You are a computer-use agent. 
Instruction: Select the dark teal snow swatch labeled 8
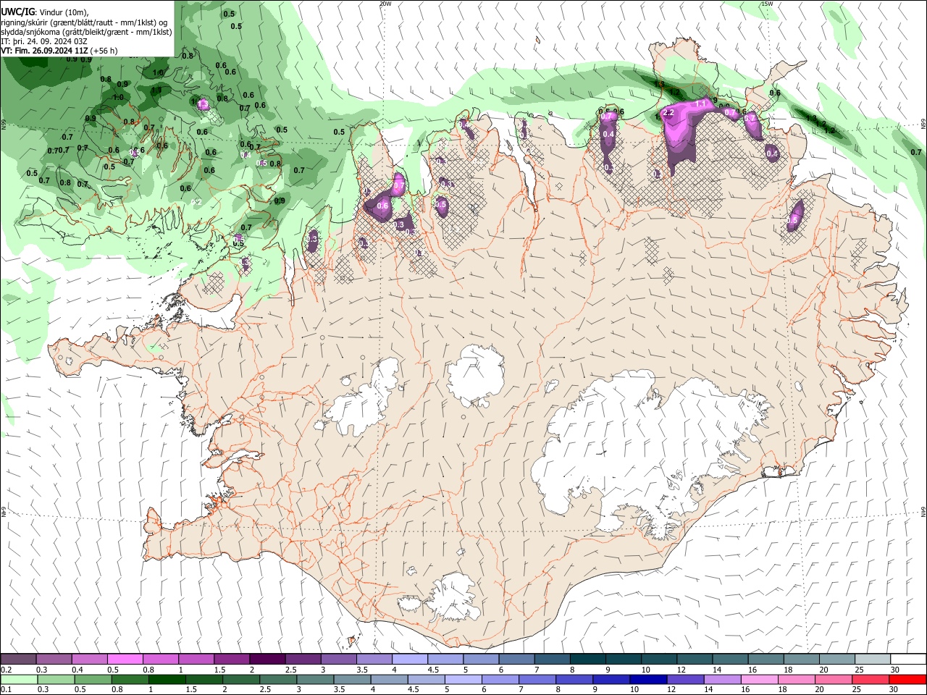click(587, 660)
